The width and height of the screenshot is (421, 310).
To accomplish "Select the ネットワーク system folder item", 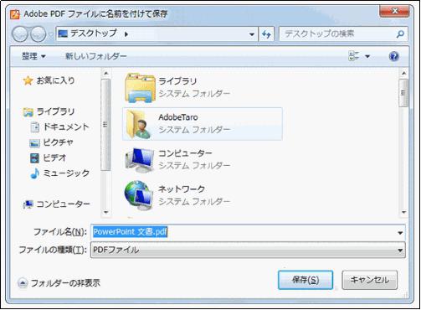I will (203, 195).
